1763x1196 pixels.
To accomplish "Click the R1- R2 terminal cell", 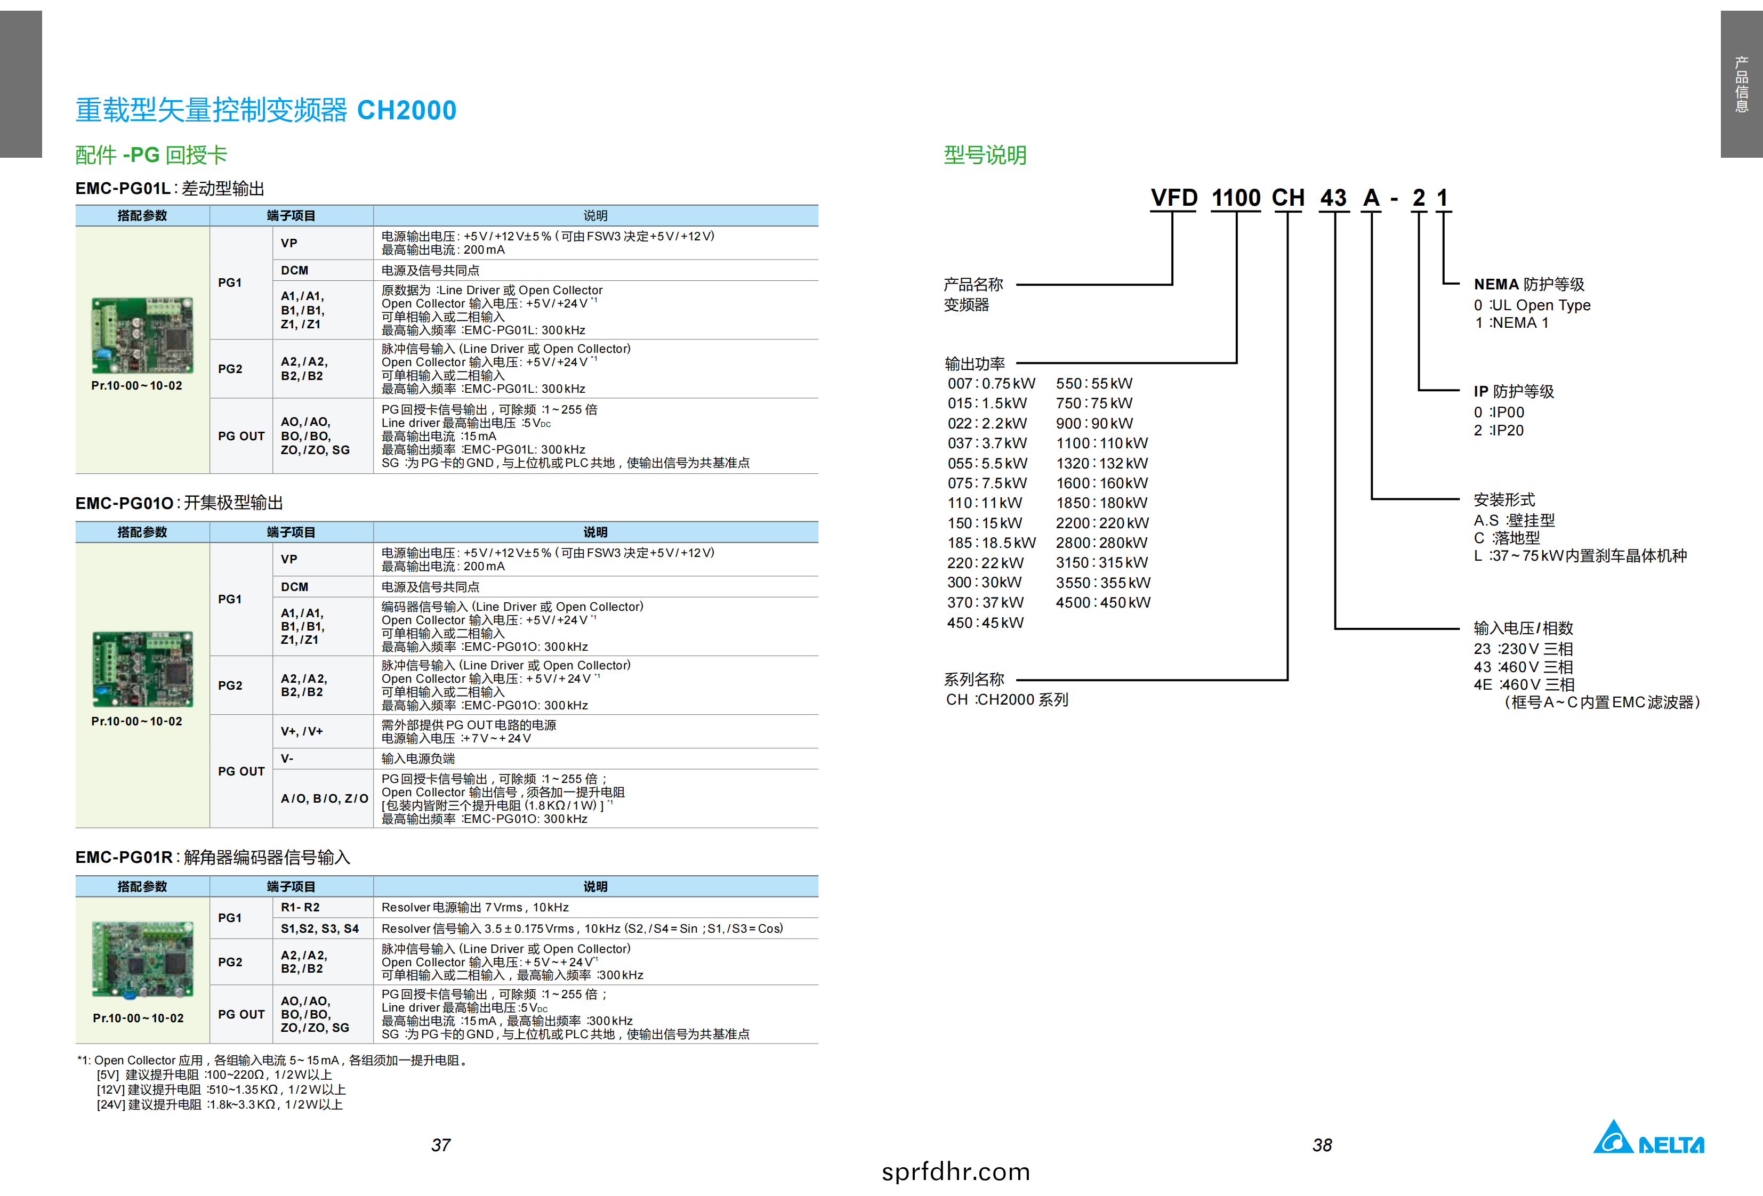I will click(323, 908).
